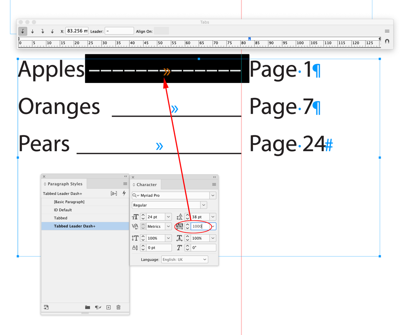Screen dimensions: 418x335
Task: Select the tab stop marker on ruler
Action: (249, 39)
